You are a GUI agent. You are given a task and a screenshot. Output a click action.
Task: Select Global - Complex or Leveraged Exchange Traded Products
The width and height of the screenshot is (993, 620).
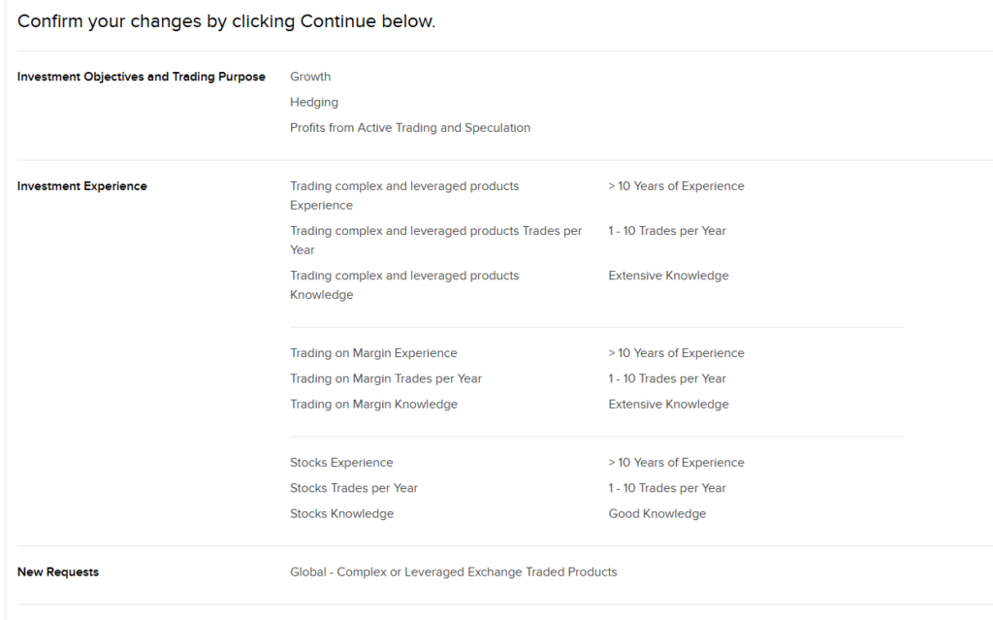point(453,572)
